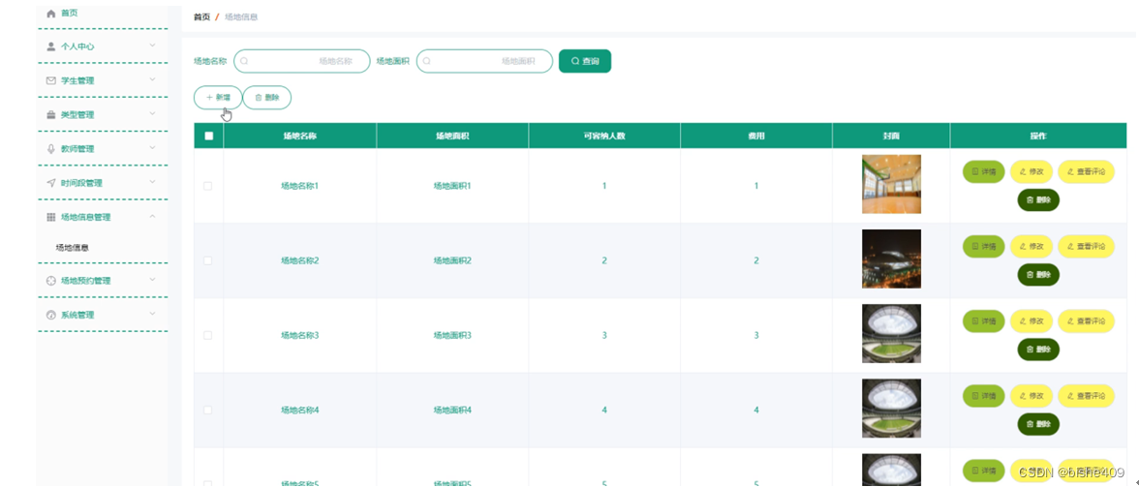Click the 可容纳人数 column header
The image size is (1139, 487).
(604, 136)
